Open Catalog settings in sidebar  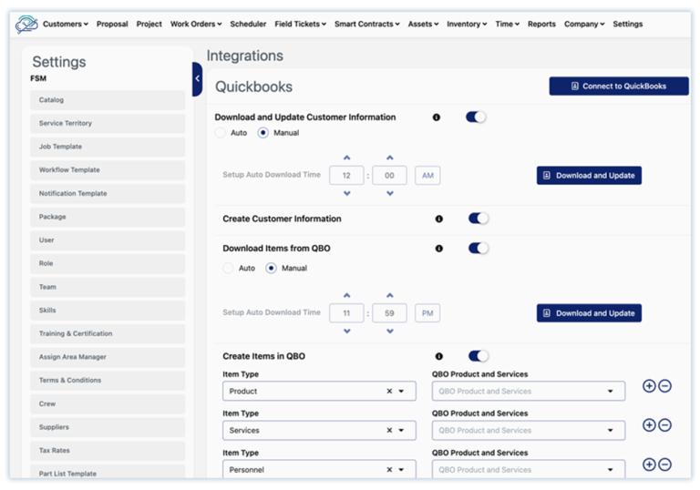(x=108, y=100)
